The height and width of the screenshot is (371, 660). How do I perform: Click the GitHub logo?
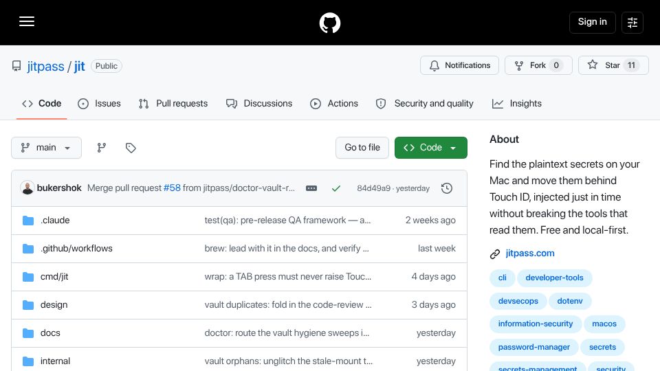(x=329, y=23)
